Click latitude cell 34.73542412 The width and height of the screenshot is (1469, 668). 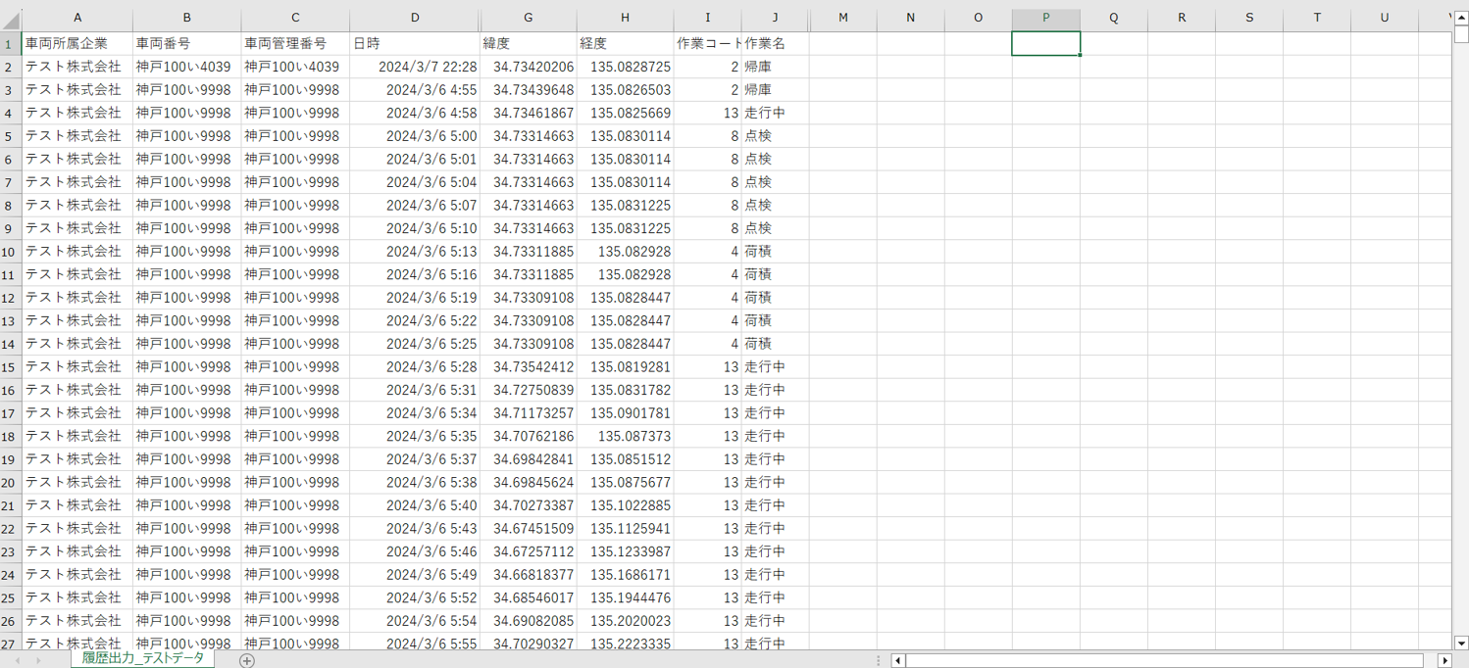point(529,367)
